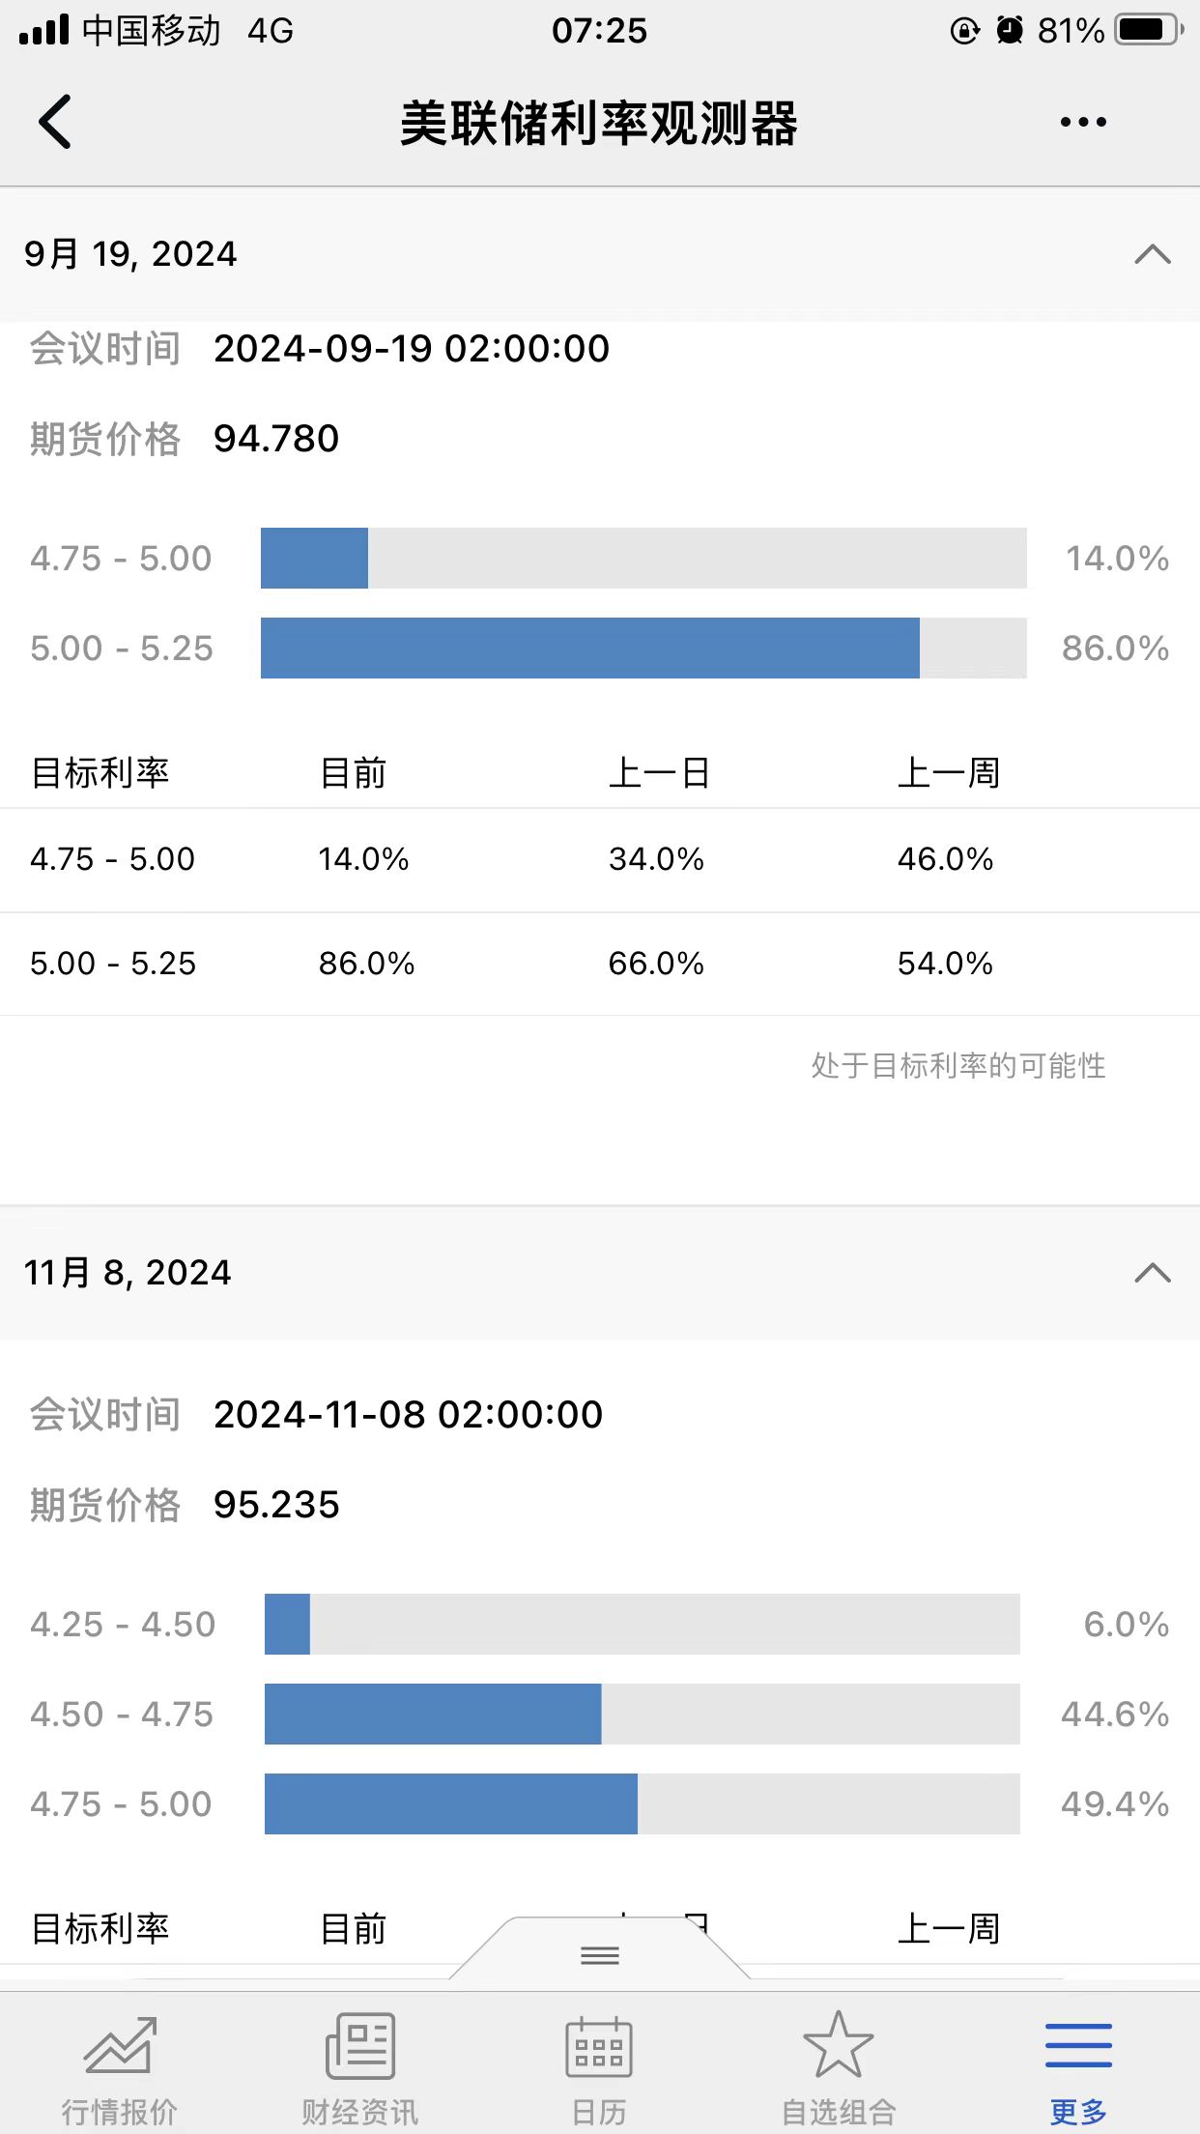Tap the 49.4% bar for 4.75 - 5.00
Screen dimensions: 1200x2134
(451, 1803)
